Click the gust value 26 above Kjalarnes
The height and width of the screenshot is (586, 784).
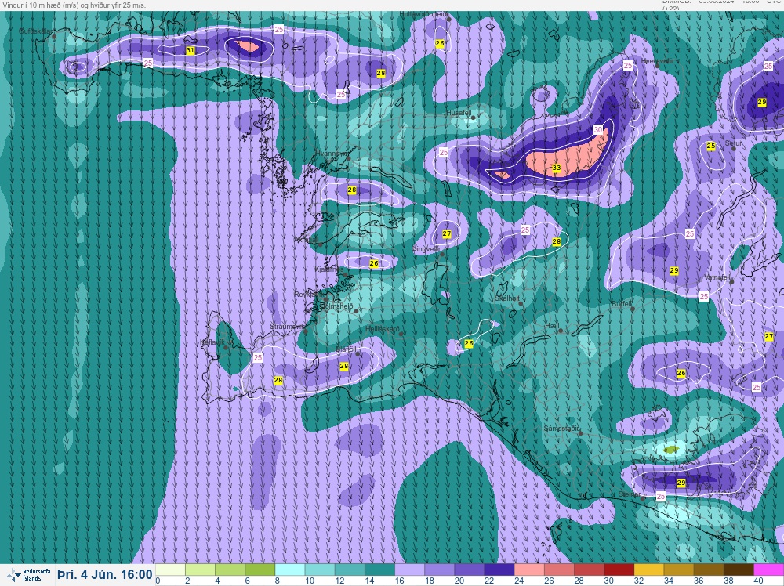(x=373, y=263)
